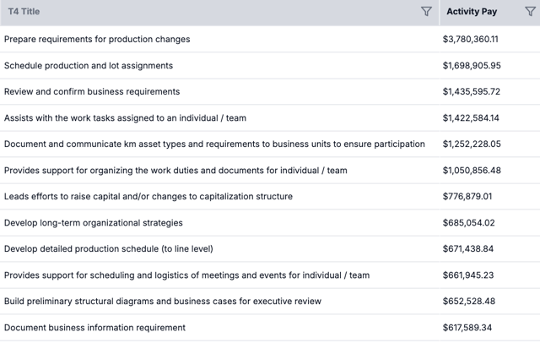
Task: Select 'Document business information requirement' row
Action: (94, 327)
